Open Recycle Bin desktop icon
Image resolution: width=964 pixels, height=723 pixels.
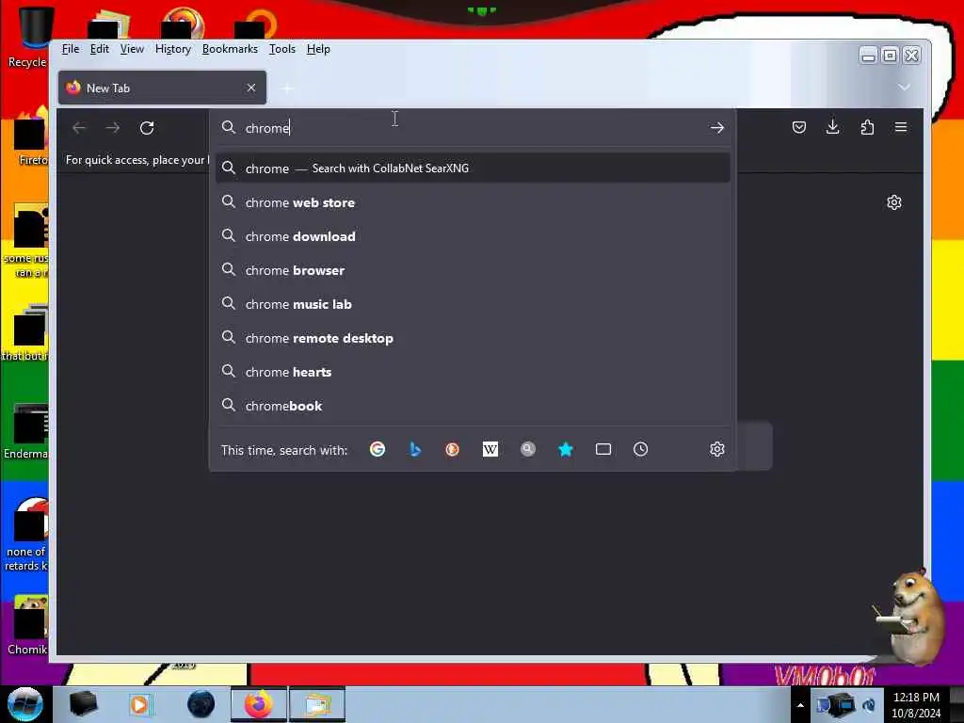click(x=27, y=37)
